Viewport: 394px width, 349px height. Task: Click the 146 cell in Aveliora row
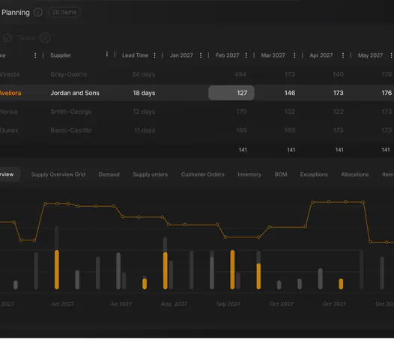[x=290, y=93]
